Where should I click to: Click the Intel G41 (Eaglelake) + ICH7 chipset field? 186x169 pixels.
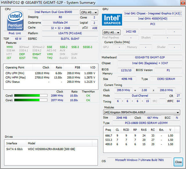coord(150,63)
